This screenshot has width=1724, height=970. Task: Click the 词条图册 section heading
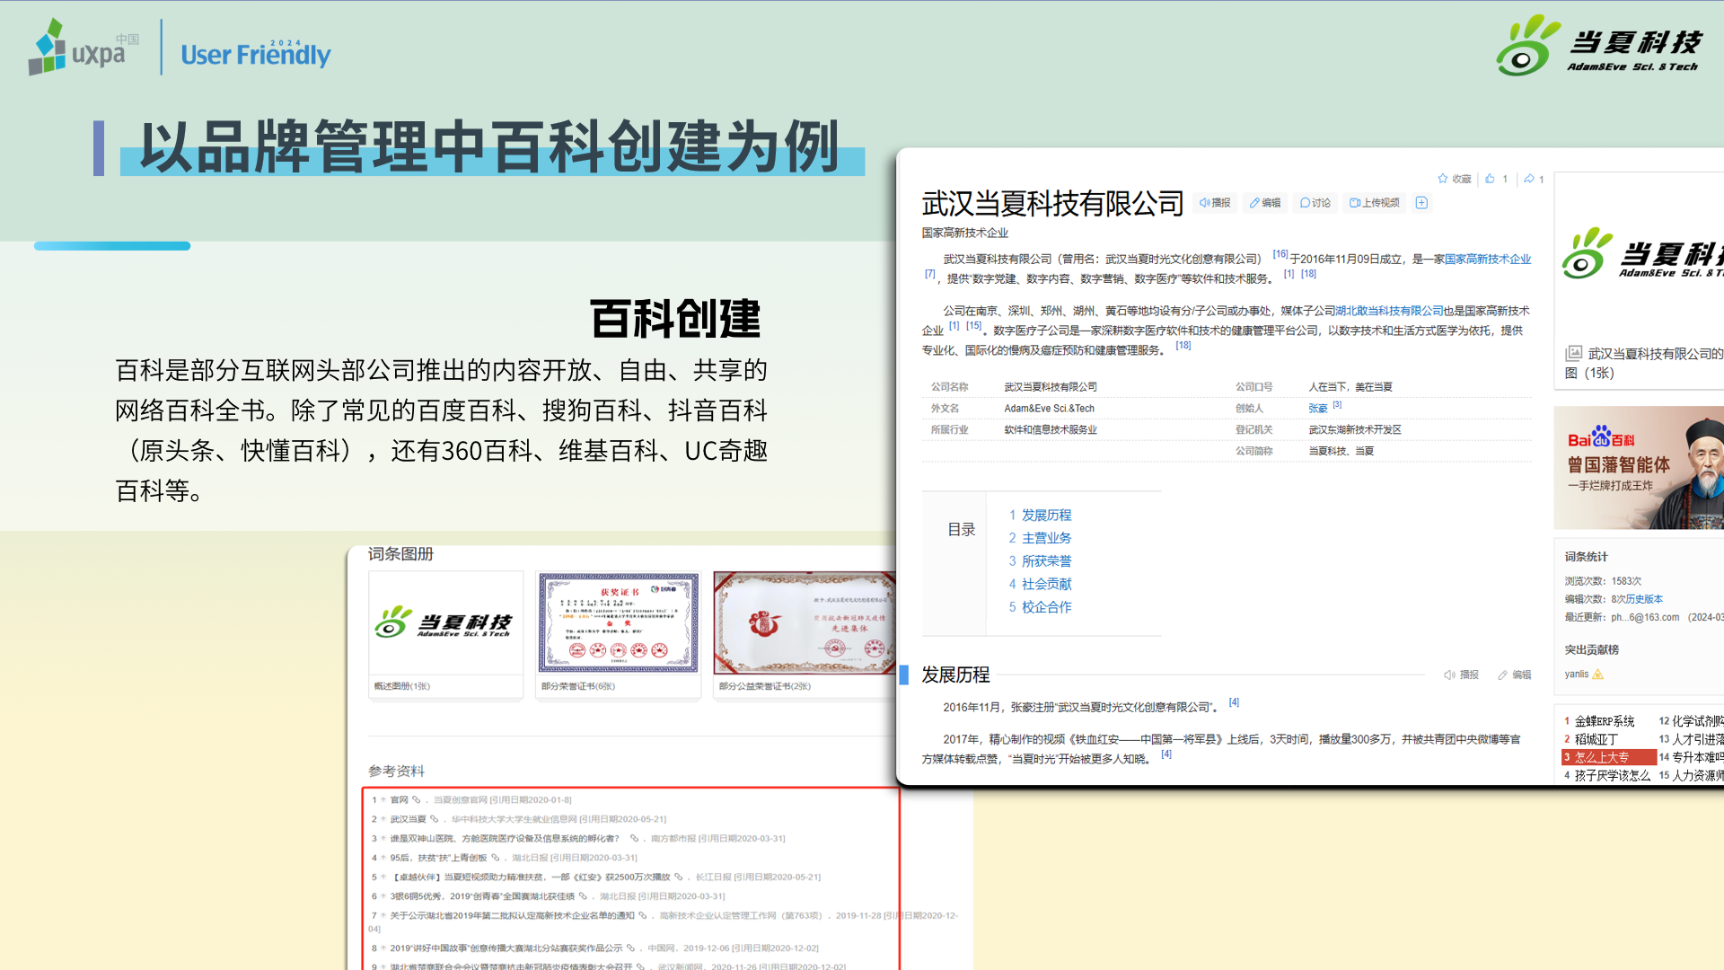tap(400, 554)
